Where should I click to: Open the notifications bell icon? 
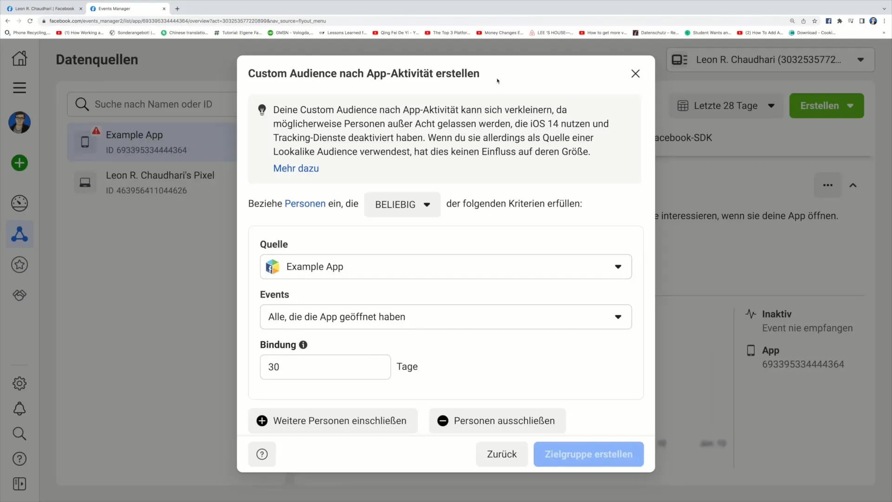point(20,409)
